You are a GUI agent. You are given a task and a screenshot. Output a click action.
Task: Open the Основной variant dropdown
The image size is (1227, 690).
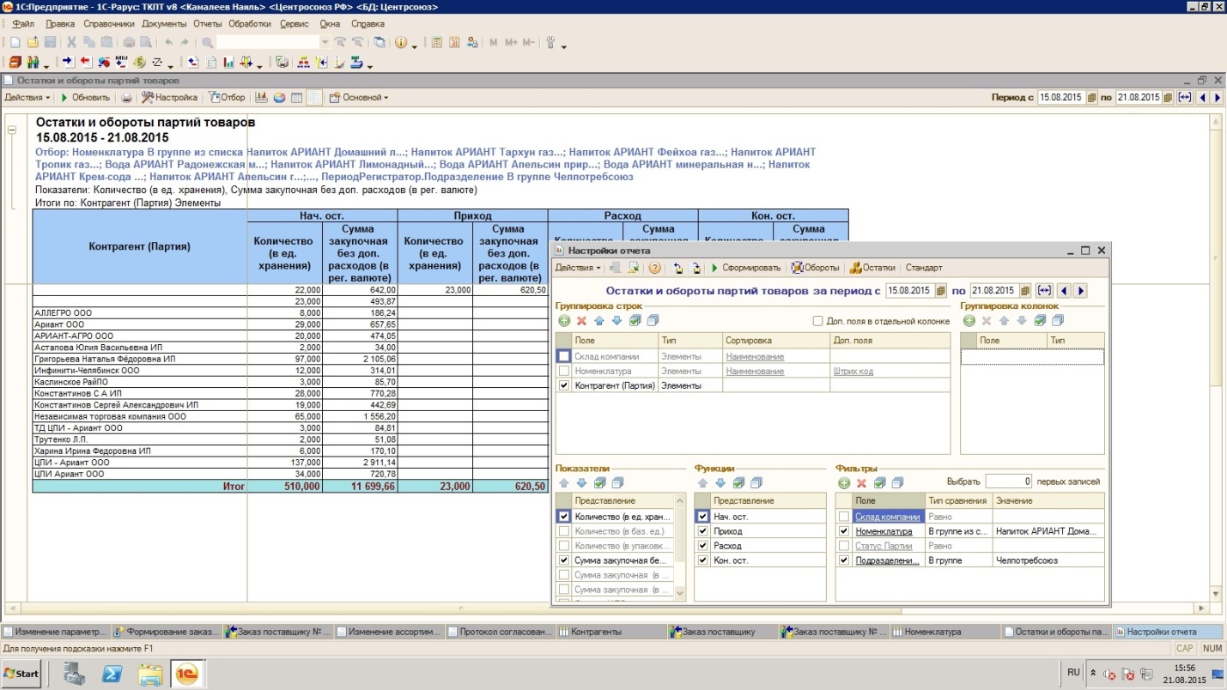coord(359,98)
